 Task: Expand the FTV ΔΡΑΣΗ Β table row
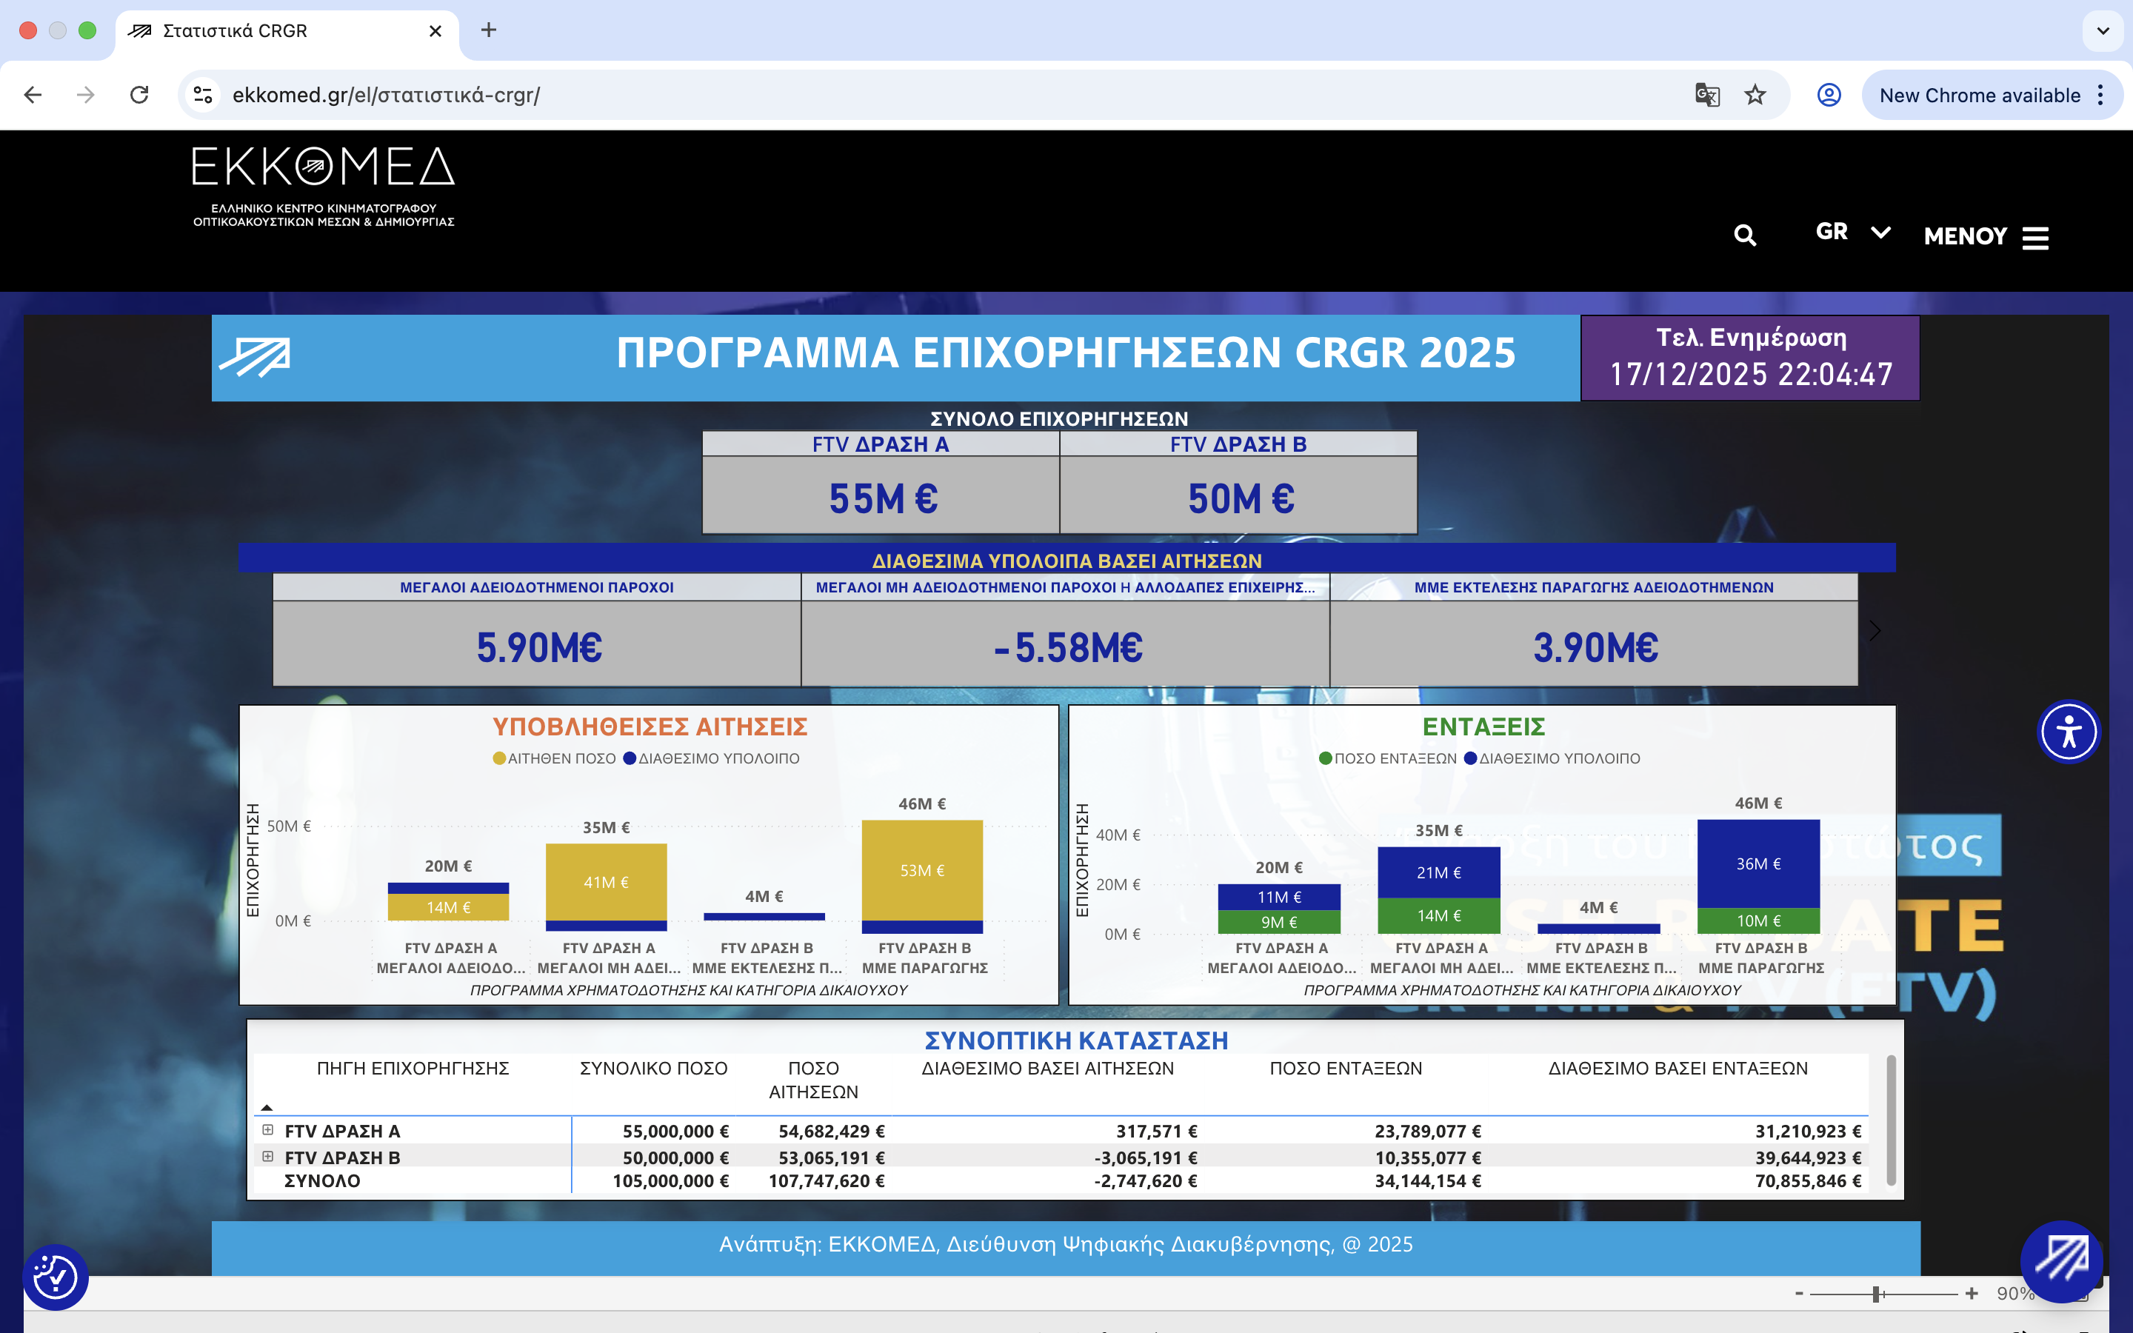(268, 1156)
